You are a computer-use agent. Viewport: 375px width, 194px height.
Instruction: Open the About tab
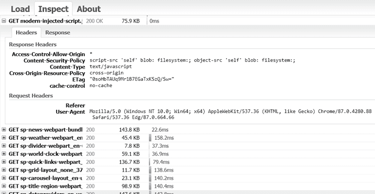pyautogui.click(x=89, y=9)
